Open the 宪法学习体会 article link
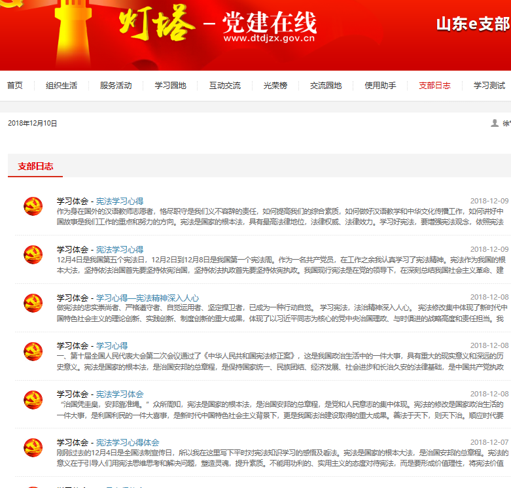The image size is (511, 488). (120, 394)
